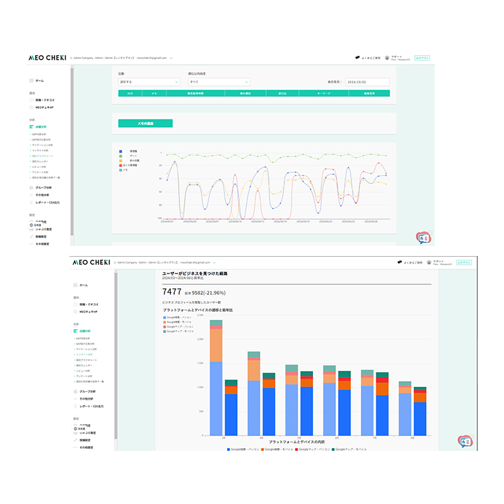Open よくあるご質問 link in bottom window

pos(413,263)
